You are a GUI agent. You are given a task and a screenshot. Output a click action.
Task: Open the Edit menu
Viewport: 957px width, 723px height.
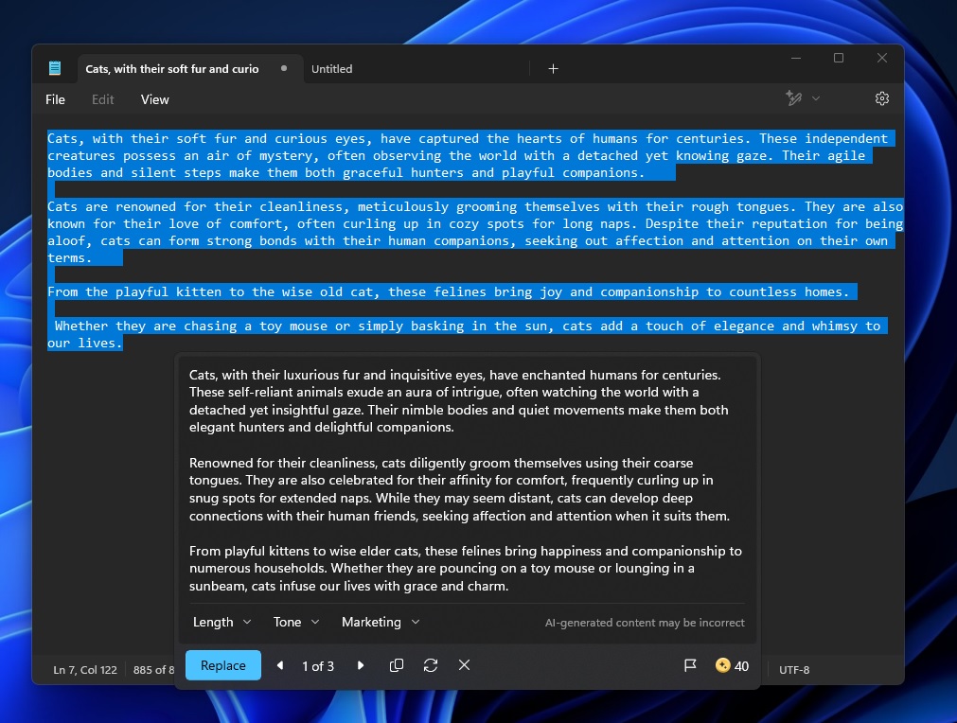click(102, 99)
